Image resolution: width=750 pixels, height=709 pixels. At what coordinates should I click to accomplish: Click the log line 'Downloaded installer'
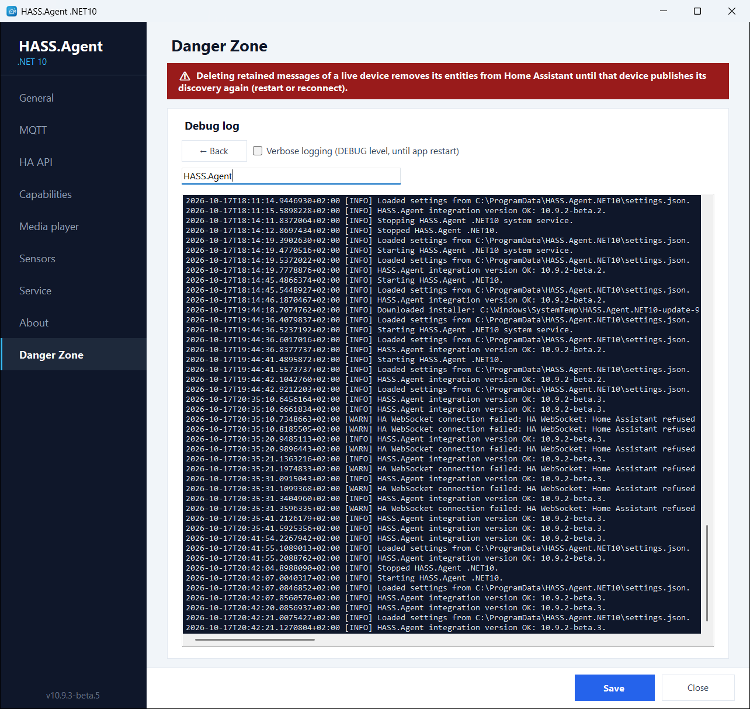[442, 310]
